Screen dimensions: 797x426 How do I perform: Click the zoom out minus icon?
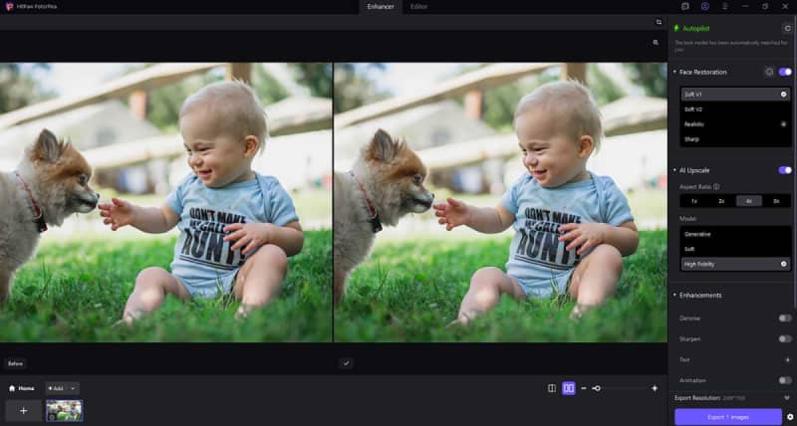pos(584,388)
